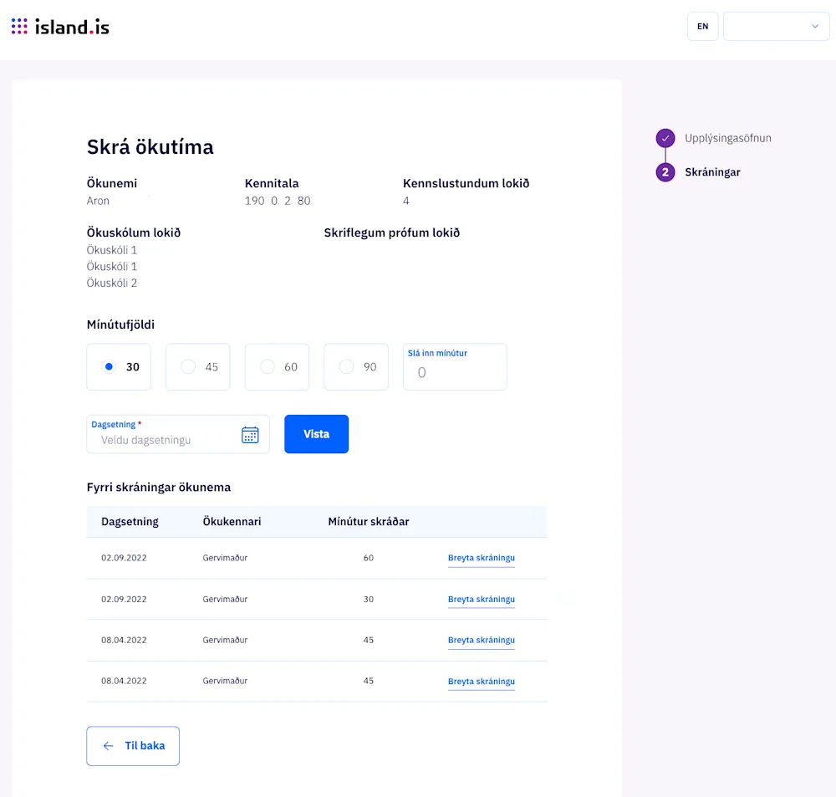Select the 90 minutes radio option
Image resolution: width=836 pixels, height=797 pixels.
tap(356, 367)
